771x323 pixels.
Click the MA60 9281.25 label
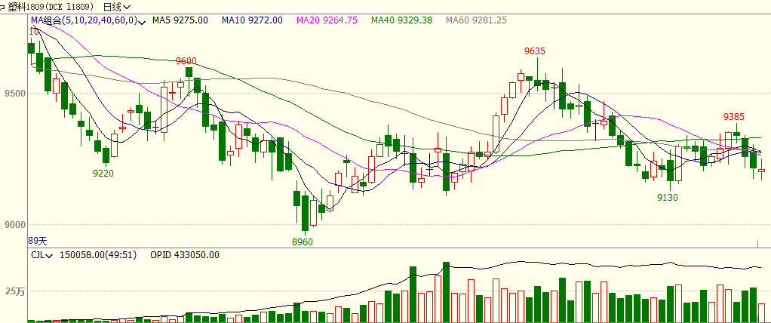(x=477, y=20)
